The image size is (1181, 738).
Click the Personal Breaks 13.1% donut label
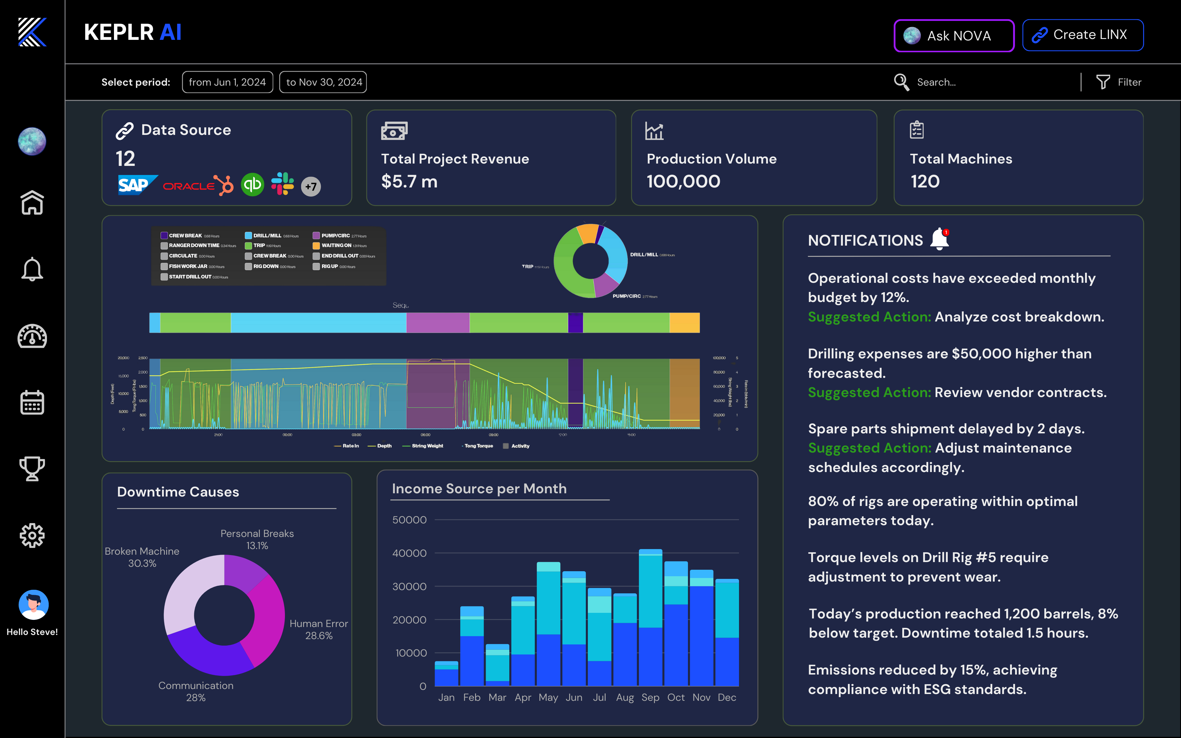[x=257, y=539]
